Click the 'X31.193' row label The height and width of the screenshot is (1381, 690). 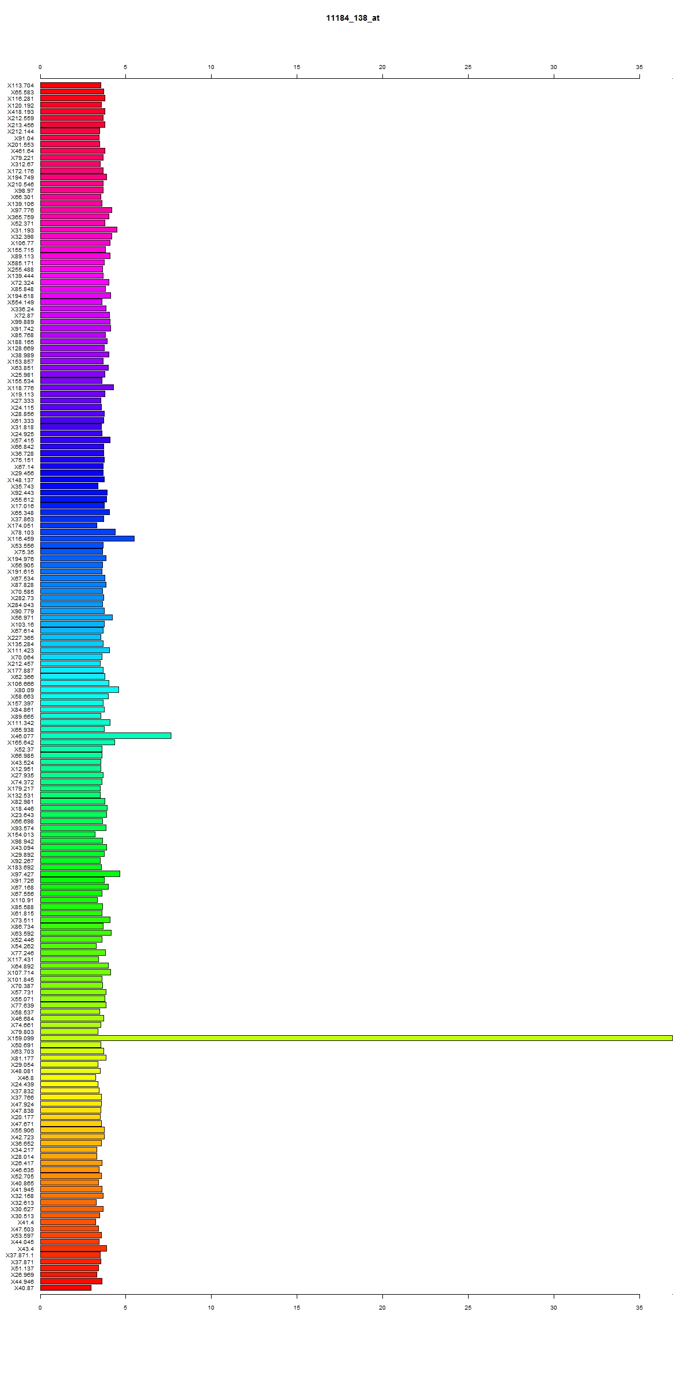22,230
